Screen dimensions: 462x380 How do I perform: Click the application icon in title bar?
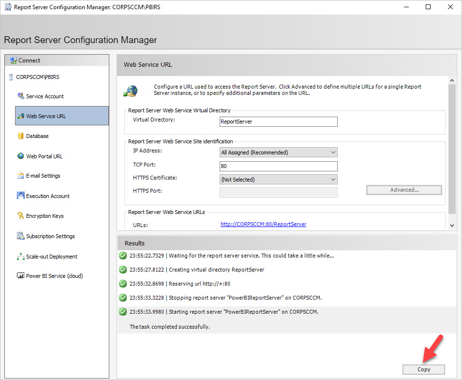click(x=8, y=7)
